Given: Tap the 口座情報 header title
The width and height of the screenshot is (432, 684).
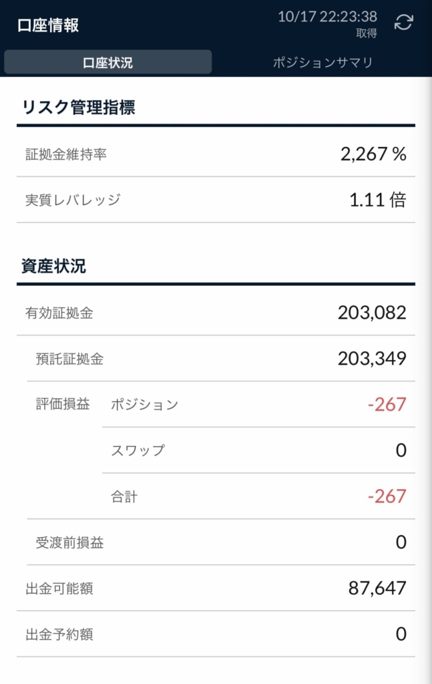Looking at the screenshot, I should point(48,25).
